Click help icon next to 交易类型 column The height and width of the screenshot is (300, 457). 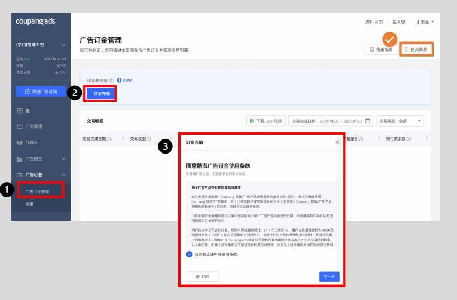(x=149, y=139)
